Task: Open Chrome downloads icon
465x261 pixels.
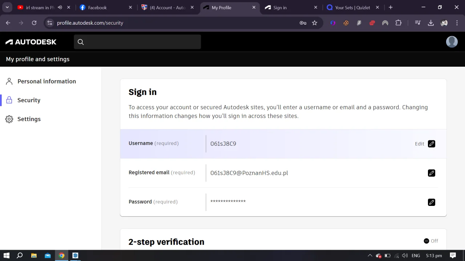Action: (431, 23)
